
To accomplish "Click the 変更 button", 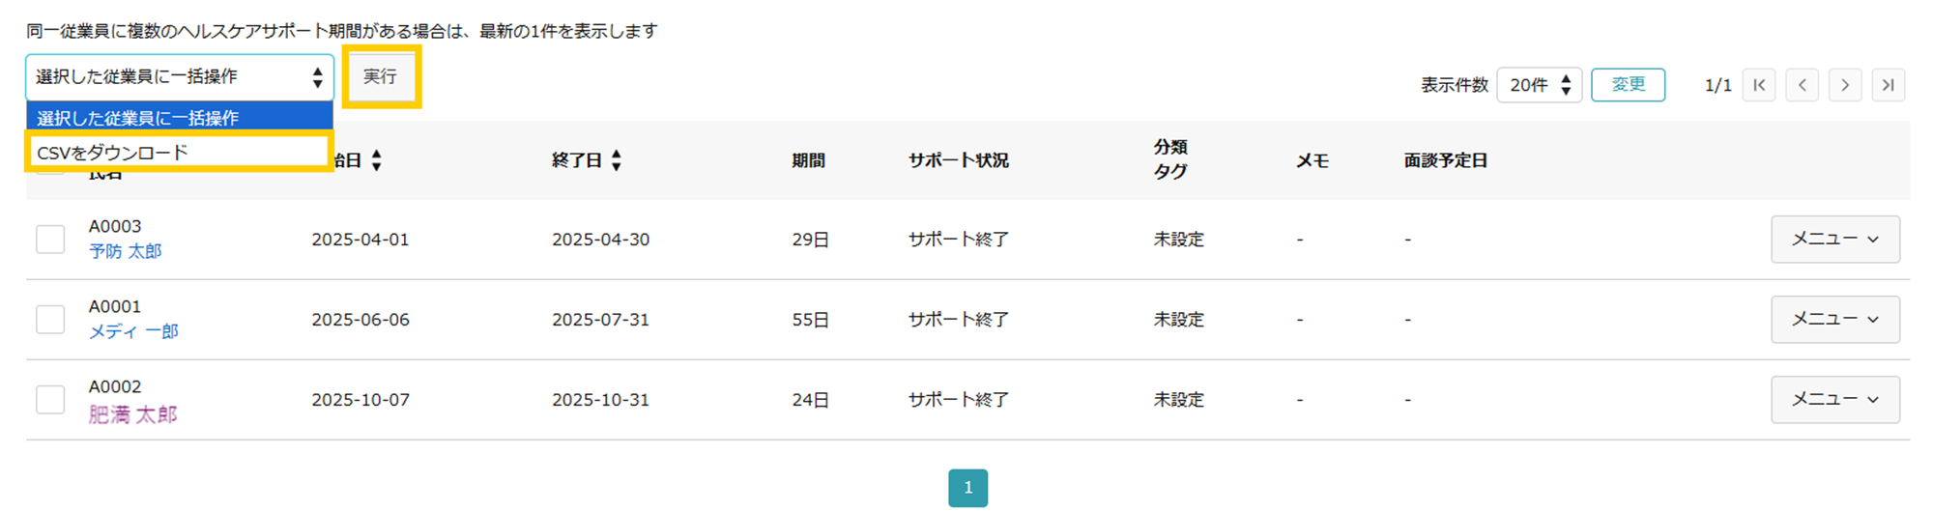I will (1628, 85).
